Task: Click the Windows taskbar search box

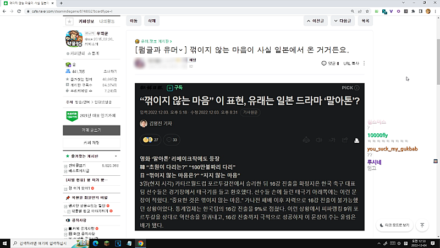Action: 42,244
